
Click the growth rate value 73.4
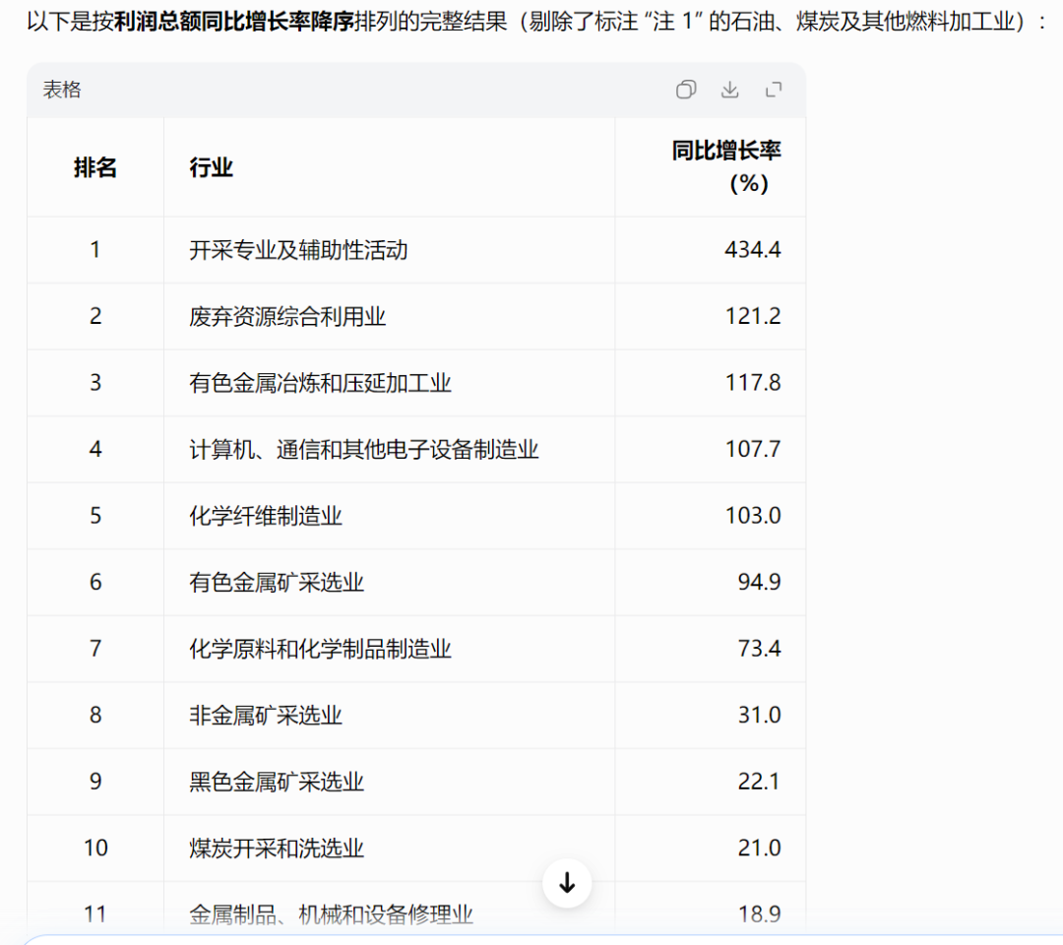[759, 648]
